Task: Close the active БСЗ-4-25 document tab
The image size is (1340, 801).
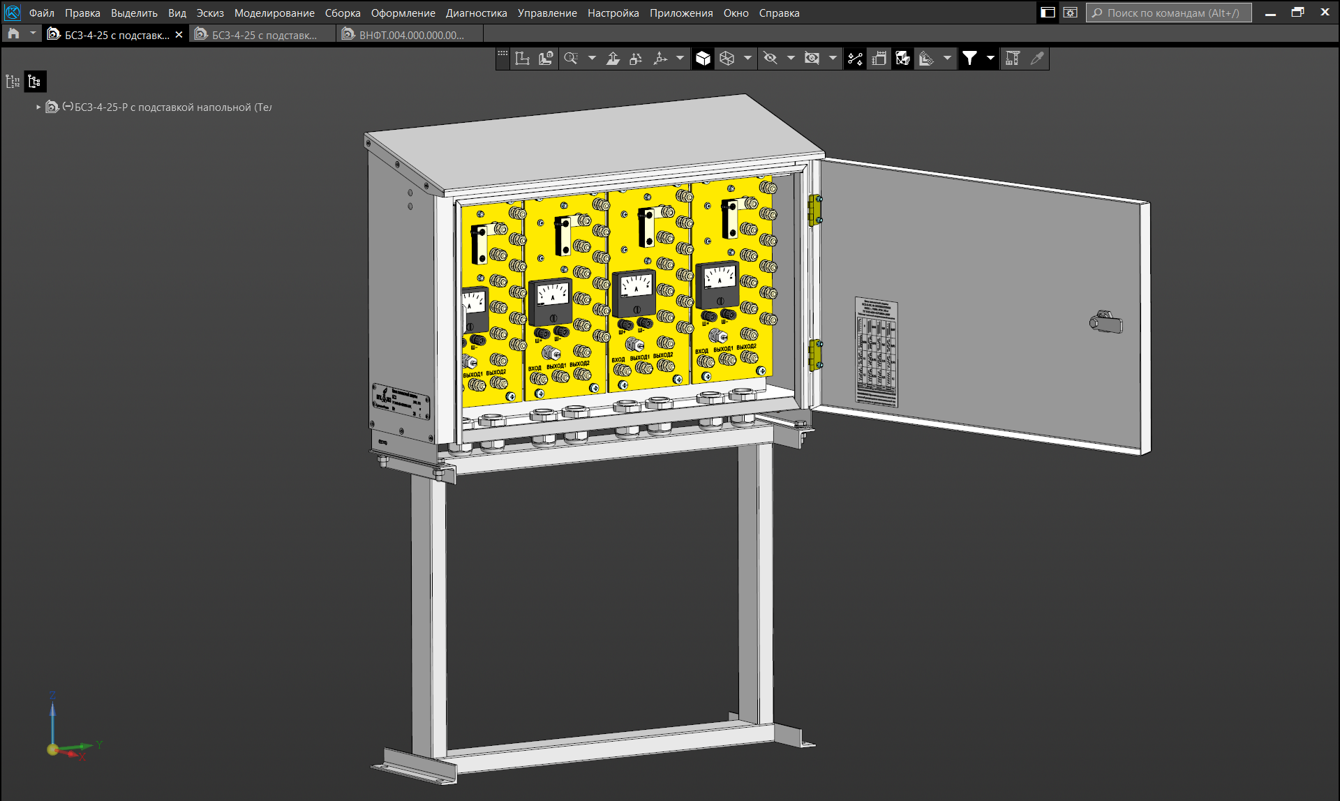Action: (x=179, y=35)
